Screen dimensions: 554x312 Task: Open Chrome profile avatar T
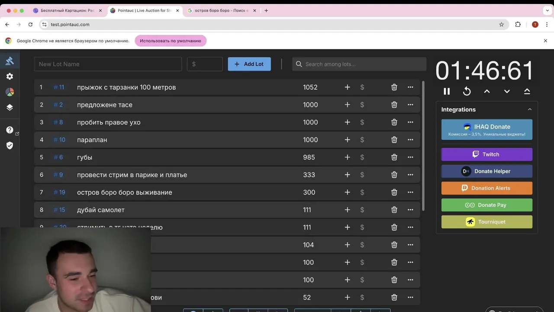(x=535, y=25)
